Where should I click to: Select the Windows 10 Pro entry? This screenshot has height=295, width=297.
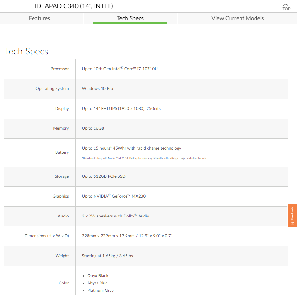97,88
